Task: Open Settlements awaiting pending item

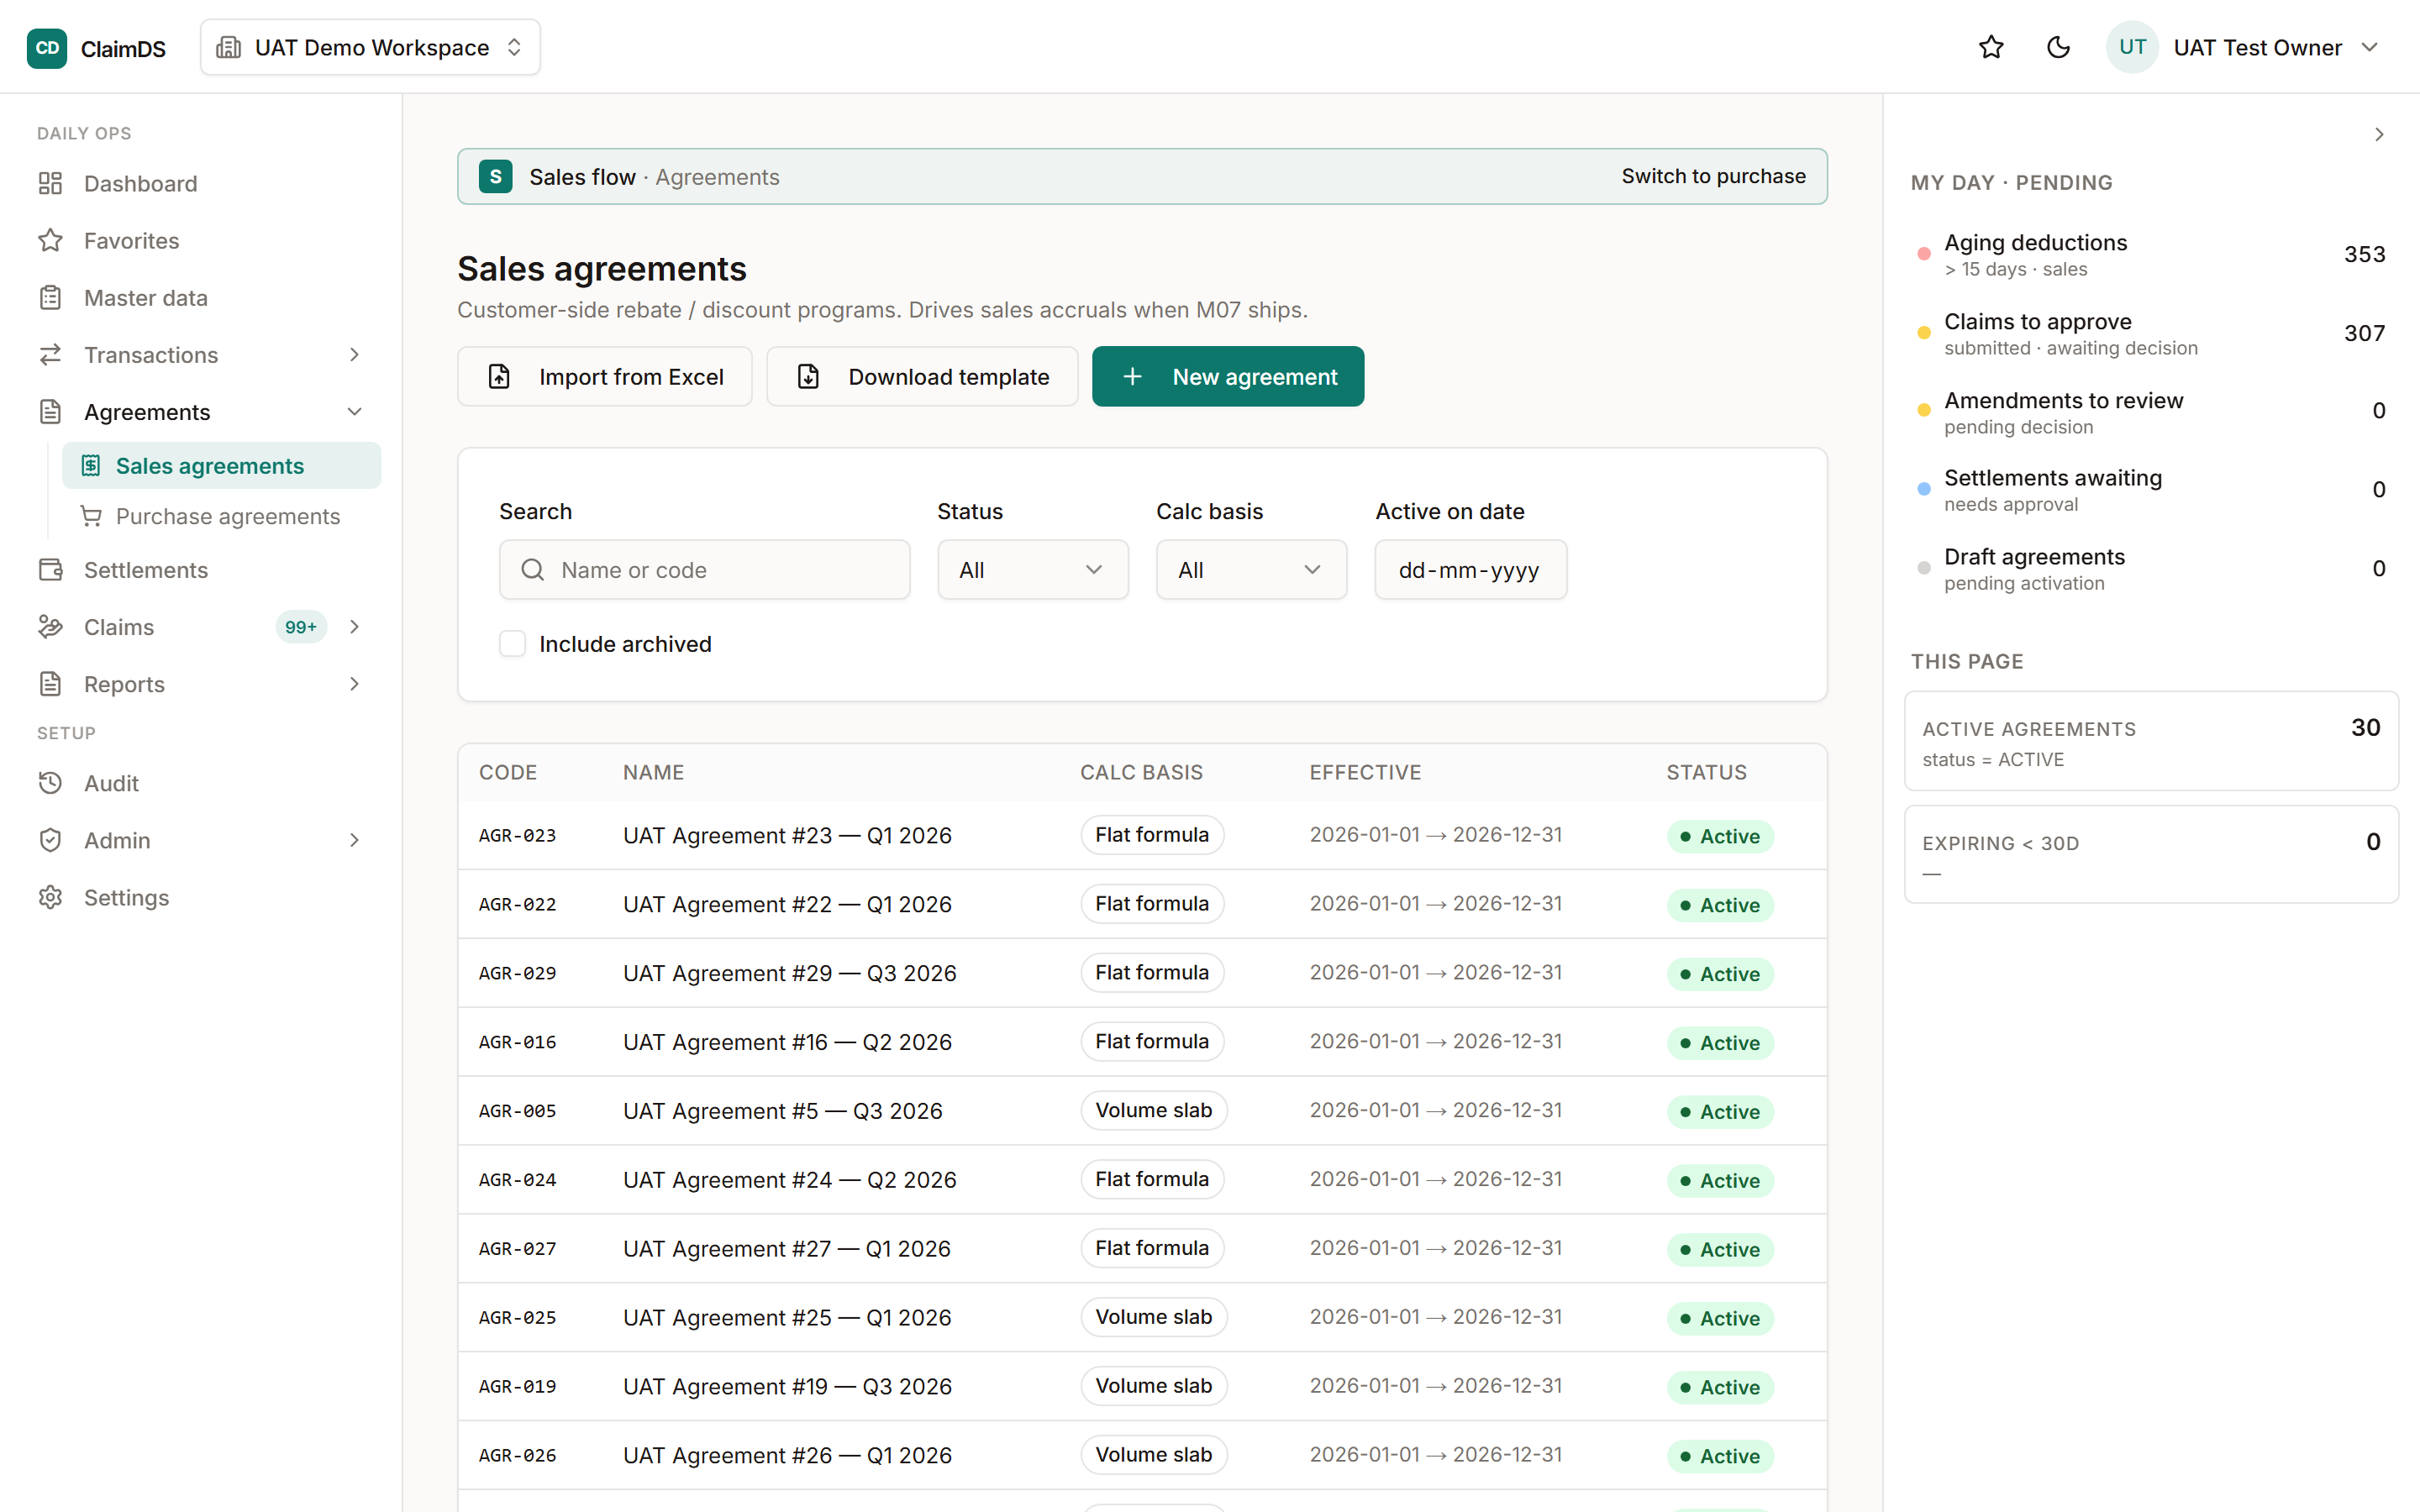Action: pyautogui.click(x=2150, y=490)
